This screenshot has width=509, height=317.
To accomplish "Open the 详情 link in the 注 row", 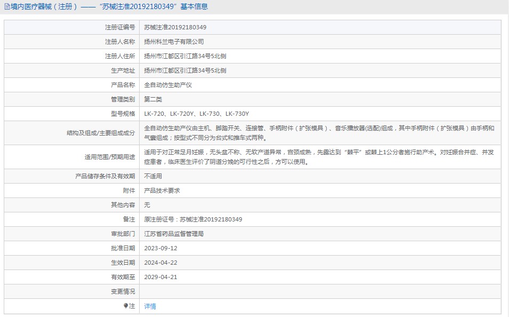I will click(150, 306).
